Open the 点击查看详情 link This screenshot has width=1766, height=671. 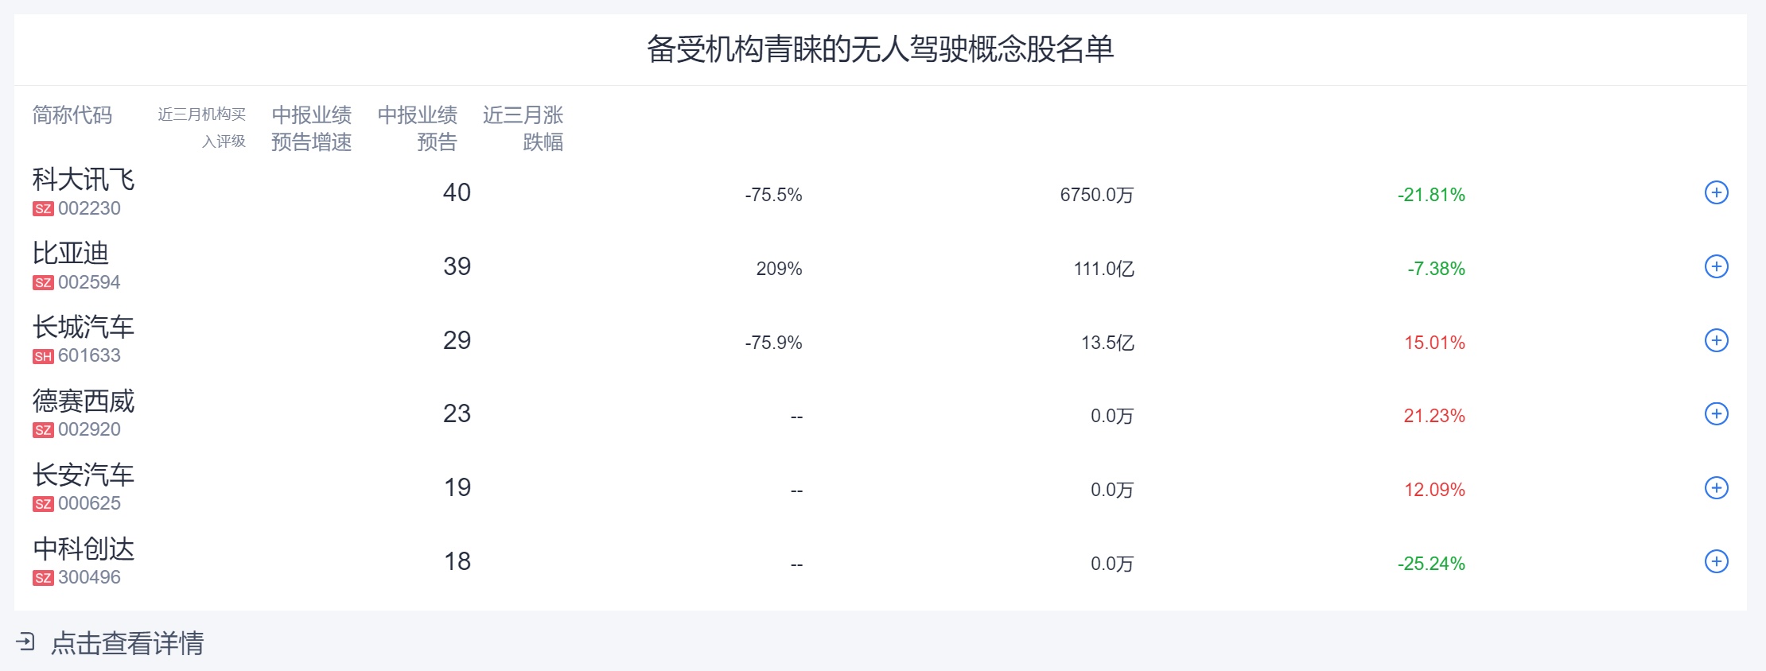click(x=127, y=643)
